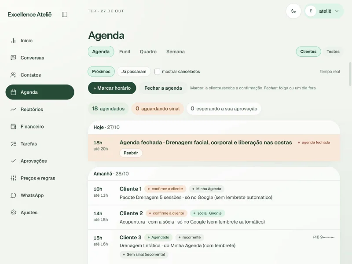Click the Agenda calendar icon
Image resolution: width=352 pixels, height=264 pixels.
pos(14,92)
